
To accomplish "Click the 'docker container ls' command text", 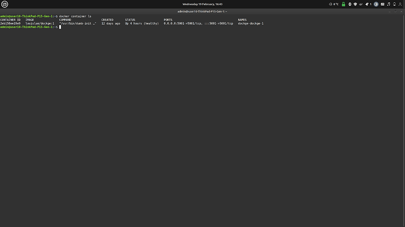I will pos(75,16).
